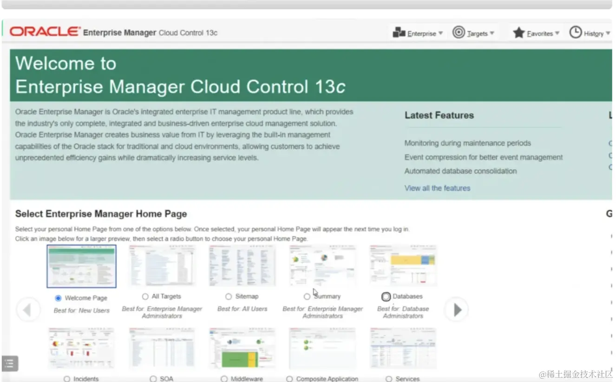Expand the Enterprise dropdown arrow
616x382 pixels.
[441, 33]
